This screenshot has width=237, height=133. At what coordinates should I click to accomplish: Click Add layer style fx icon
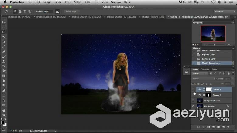(204, 127)
